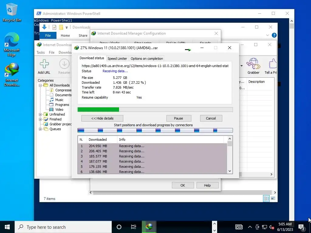Click the Hide details button
311x233 pixels.
[102, 118]
